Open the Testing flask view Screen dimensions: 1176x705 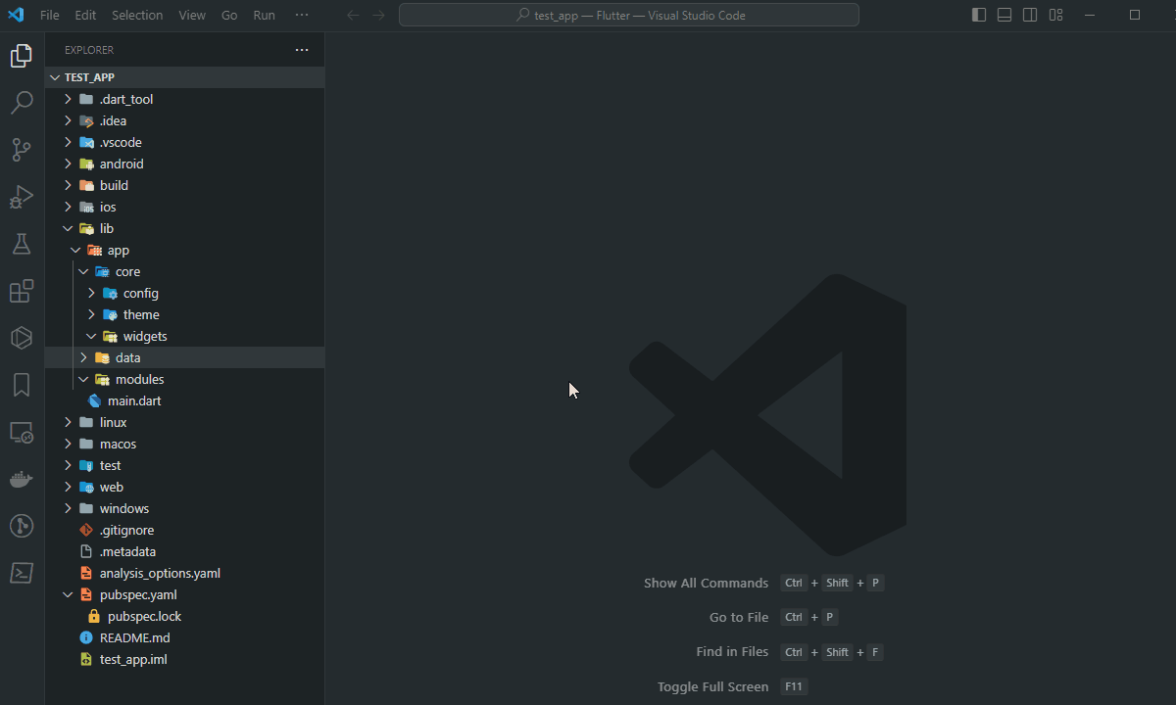pos(22,244)
